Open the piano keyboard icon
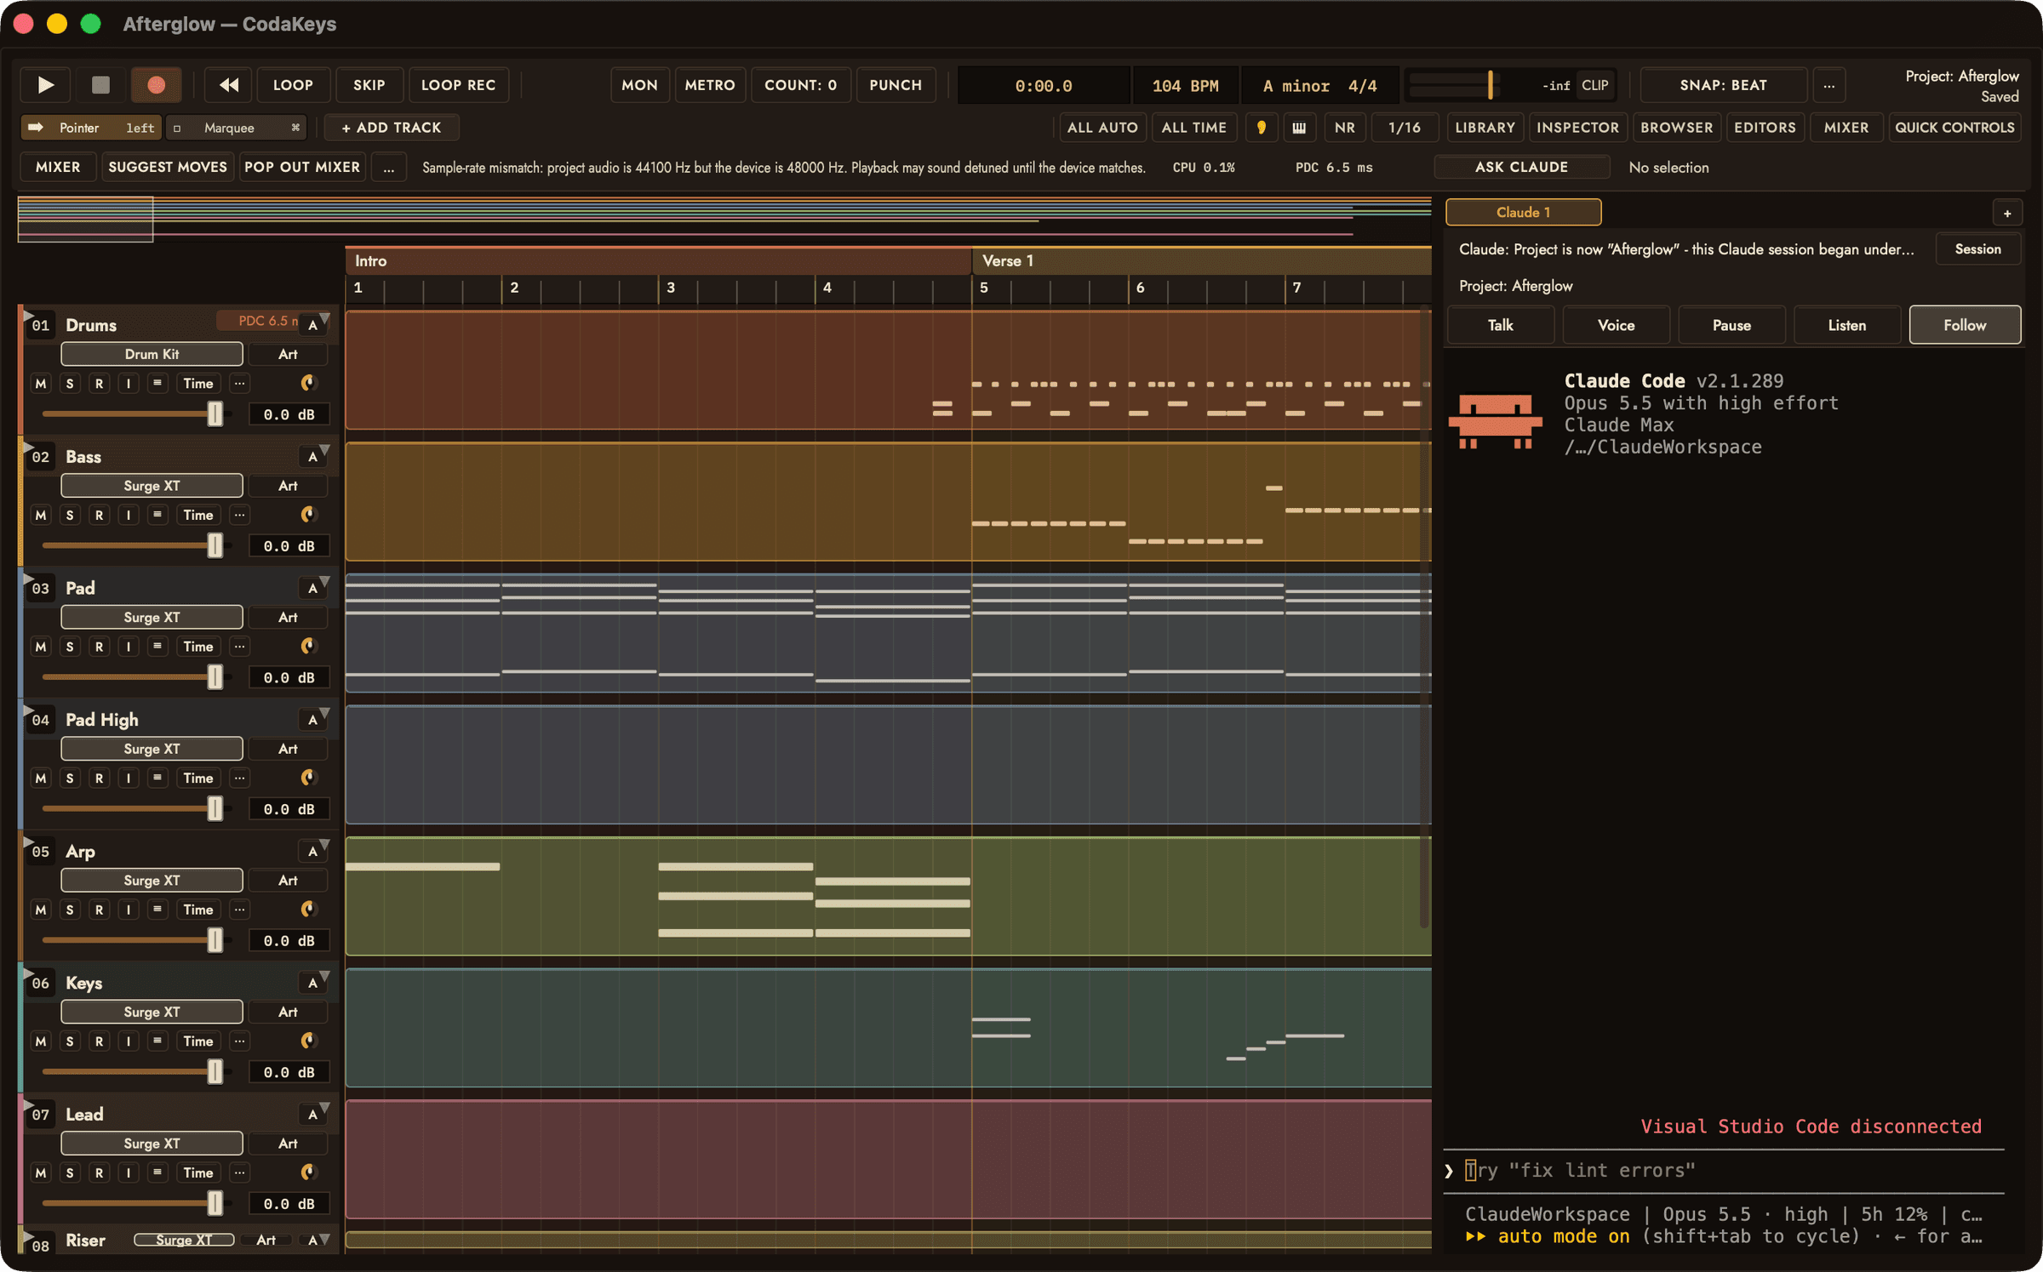The width and height of the screenshot is (2043, 1272). pos(1299,128)
